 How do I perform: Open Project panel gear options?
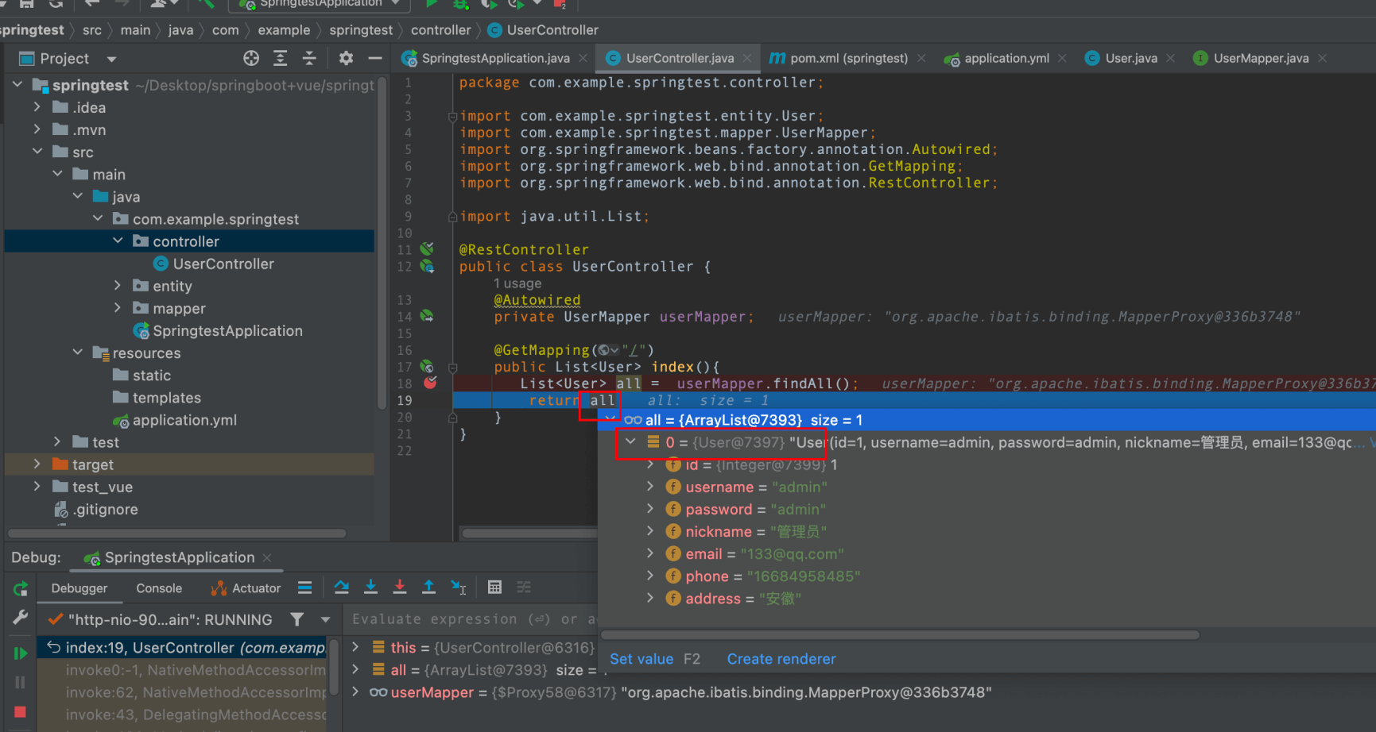346,58
